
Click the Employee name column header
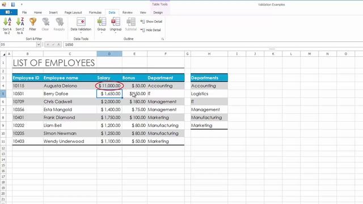[x=70, y=78]
